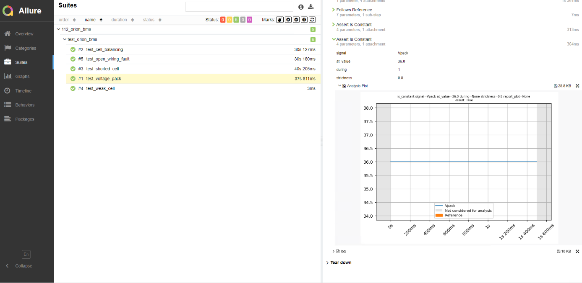Go to the Timeline view
The image size is (582, 283).
pyautogui.click(x=23, y=91)
